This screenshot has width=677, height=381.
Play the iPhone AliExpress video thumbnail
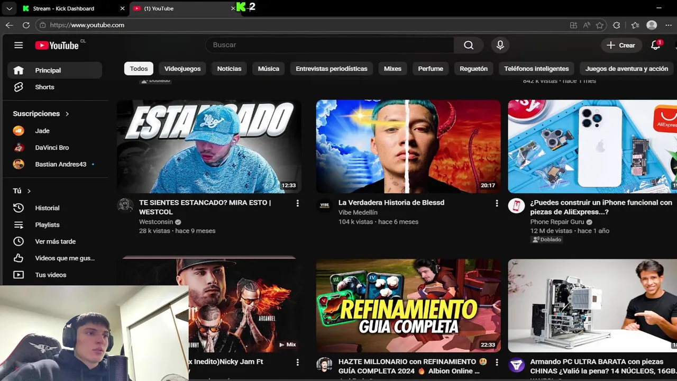click(592, 147)
